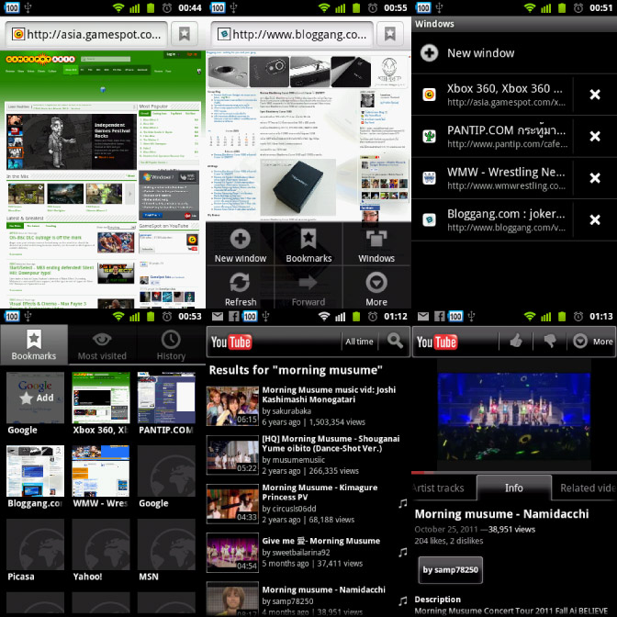Open the Kimagure Princess PV video
The height and width of the screenshot is (617, 617).
click(308, 504)
